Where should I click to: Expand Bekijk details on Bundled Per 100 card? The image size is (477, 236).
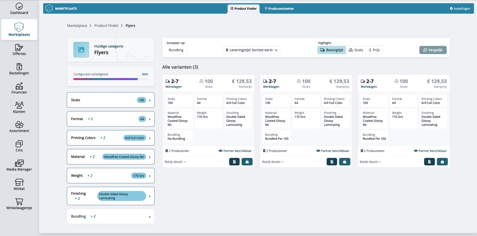tap(273, 162)
